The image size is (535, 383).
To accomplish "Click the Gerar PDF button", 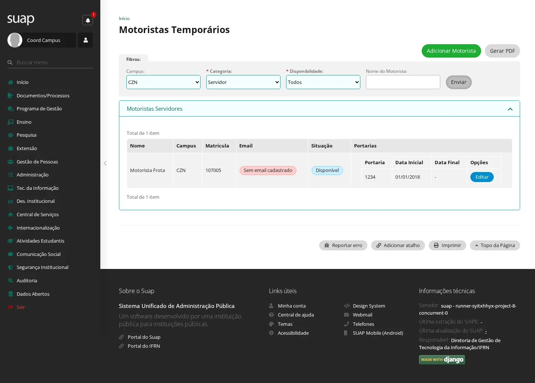I will pos(502,51).
